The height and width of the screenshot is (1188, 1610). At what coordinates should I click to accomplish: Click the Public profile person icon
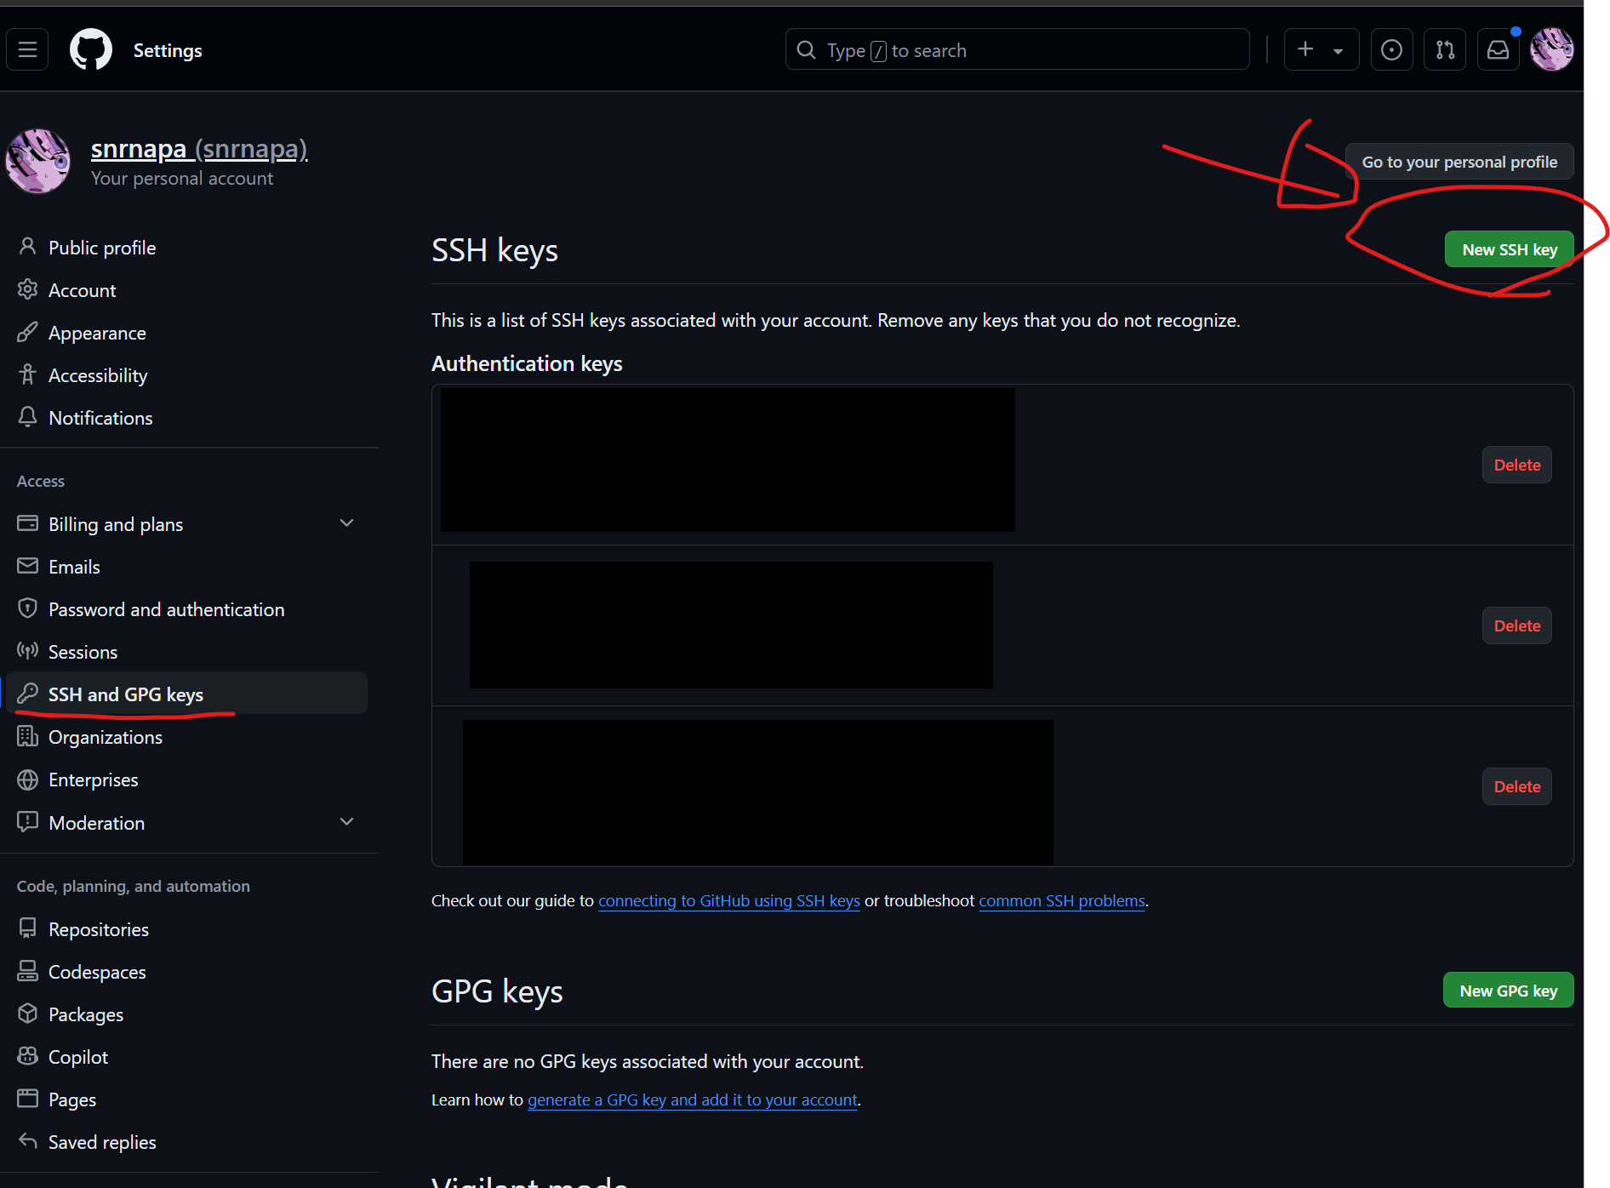click(27, 247)
